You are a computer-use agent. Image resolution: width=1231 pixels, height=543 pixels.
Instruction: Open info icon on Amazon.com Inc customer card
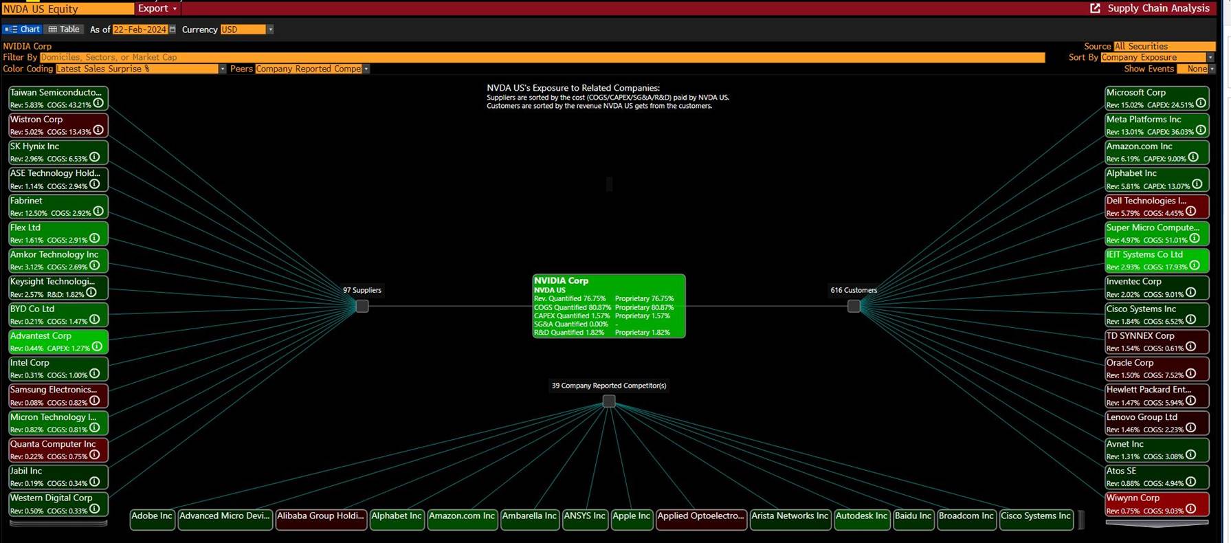(x=1193, y=157)
